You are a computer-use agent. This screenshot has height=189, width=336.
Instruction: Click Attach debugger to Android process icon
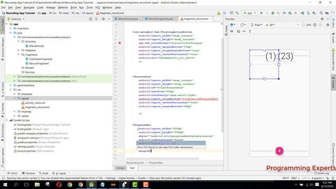[x=290, y=13]
